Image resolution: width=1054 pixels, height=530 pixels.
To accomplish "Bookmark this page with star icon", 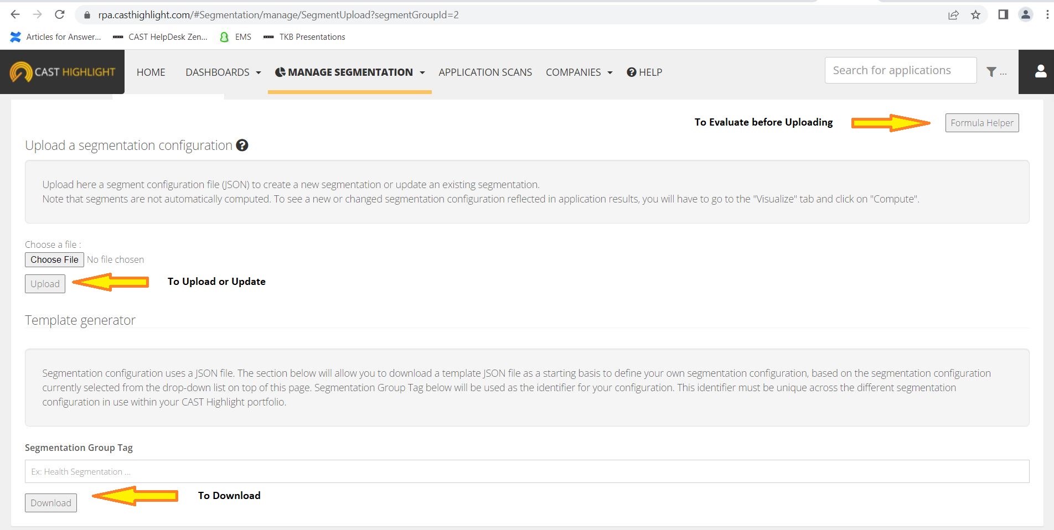I will pos(975,15).
